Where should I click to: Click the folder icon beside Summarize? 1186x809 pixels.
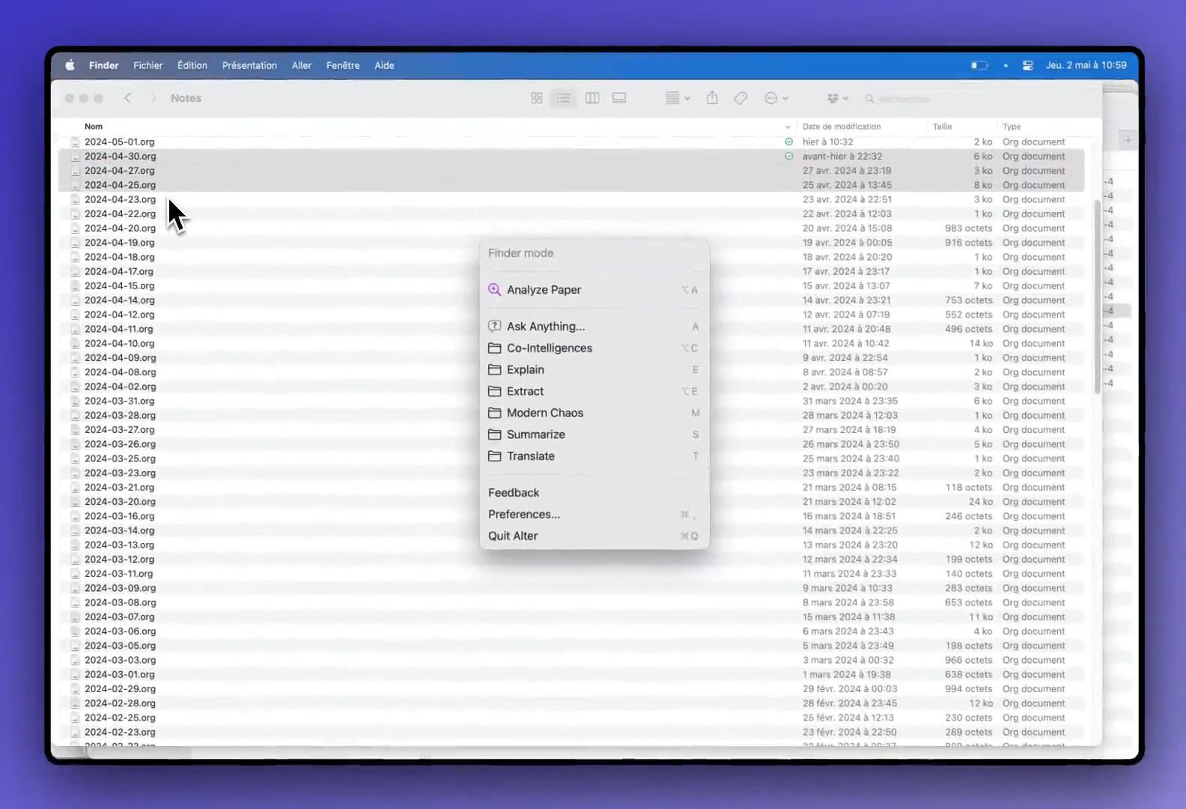point(494,434)
